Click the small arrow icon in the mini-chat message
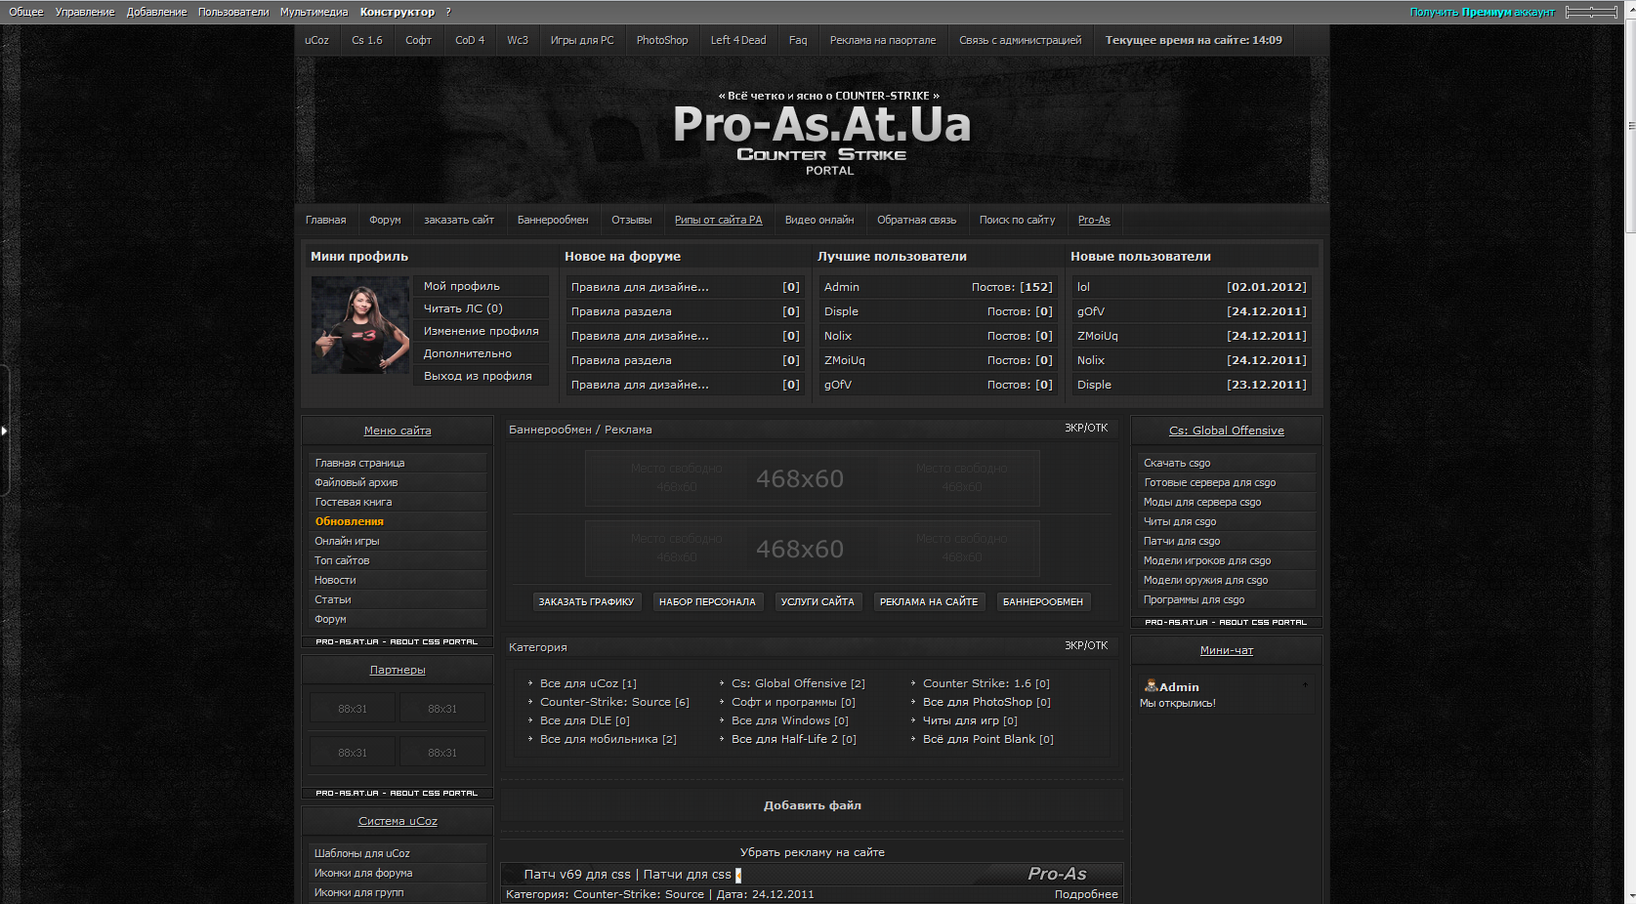This screenshot has height=904, width=1636. pos(1305,685)
